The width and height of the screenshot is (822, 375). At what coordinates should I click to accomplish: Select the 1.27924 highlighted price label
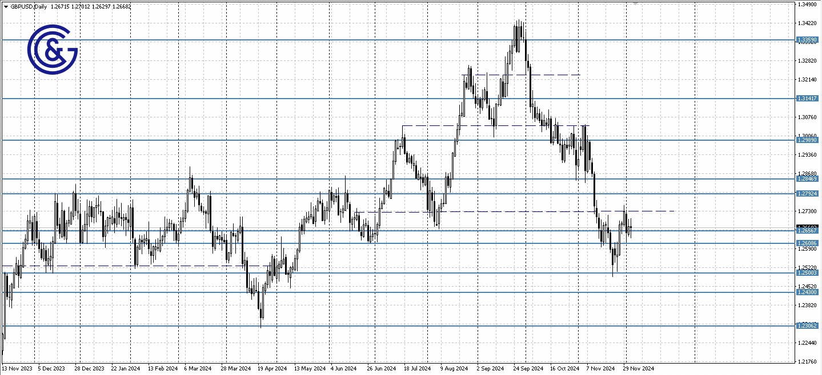(x=807, y=193)
